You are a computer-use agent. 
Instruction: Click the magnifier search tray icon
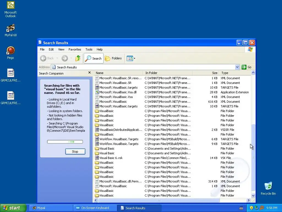coord(262,208)
